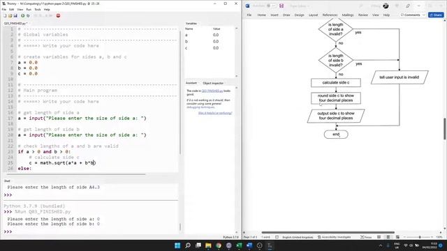Run current script with green play icon
Screen dimensions: 447x251
click(22, 15)
